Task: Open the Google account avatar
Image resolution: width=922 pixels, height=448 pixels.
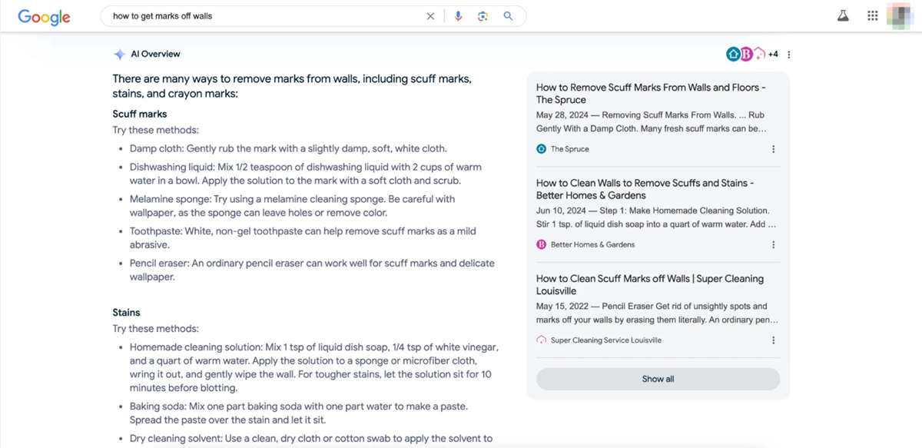Action: 900,16
